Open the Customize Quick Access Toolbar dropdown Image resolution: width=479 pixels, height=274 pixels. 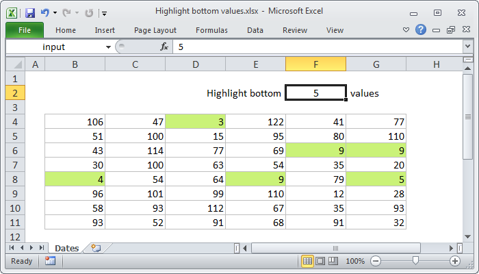[104, 13]
